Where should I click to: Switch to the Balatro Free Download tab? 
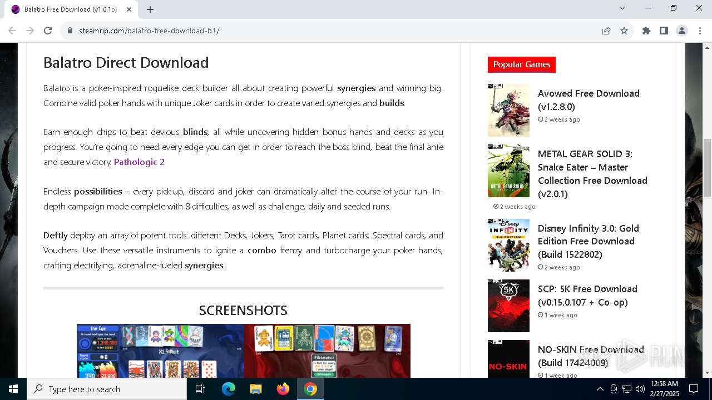click(71, 9)
